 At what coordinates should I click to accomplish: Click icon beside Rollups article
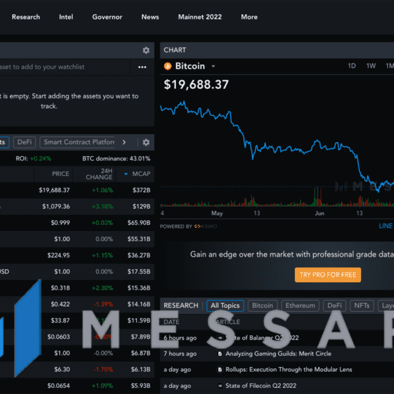220,369
